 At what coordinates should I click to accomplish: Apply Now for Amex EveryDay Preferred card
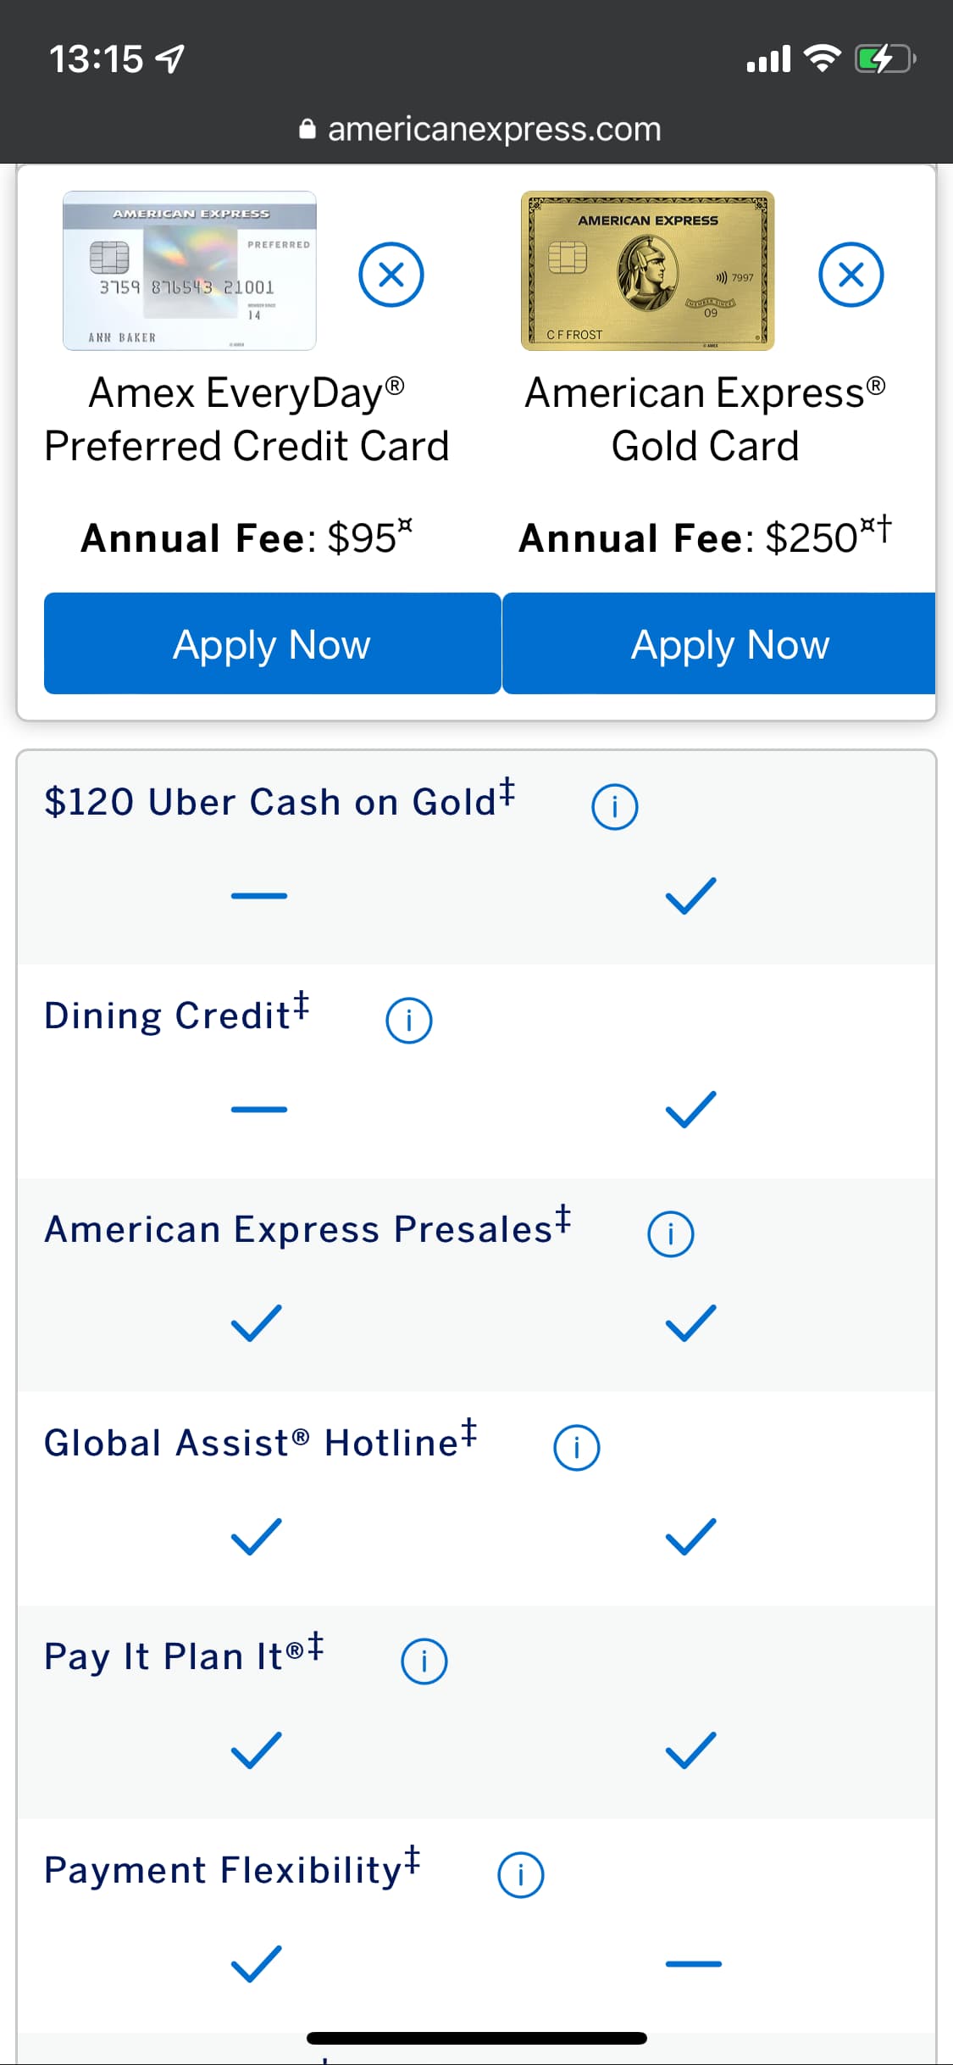coord(272,644)
